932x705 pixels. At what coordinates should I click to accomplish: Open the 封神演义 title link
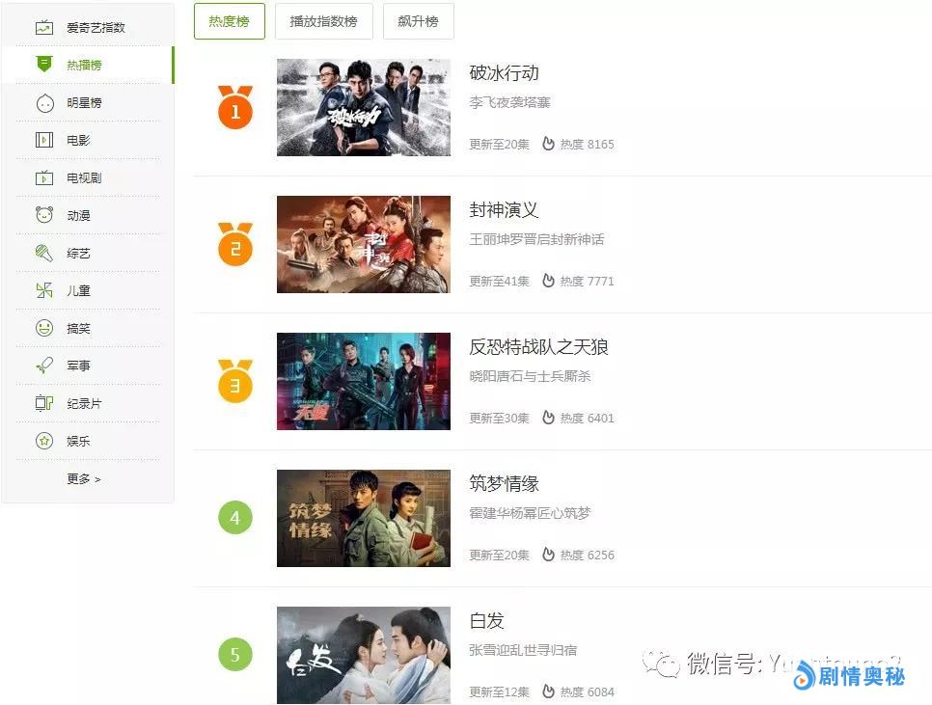click(504, 209)
